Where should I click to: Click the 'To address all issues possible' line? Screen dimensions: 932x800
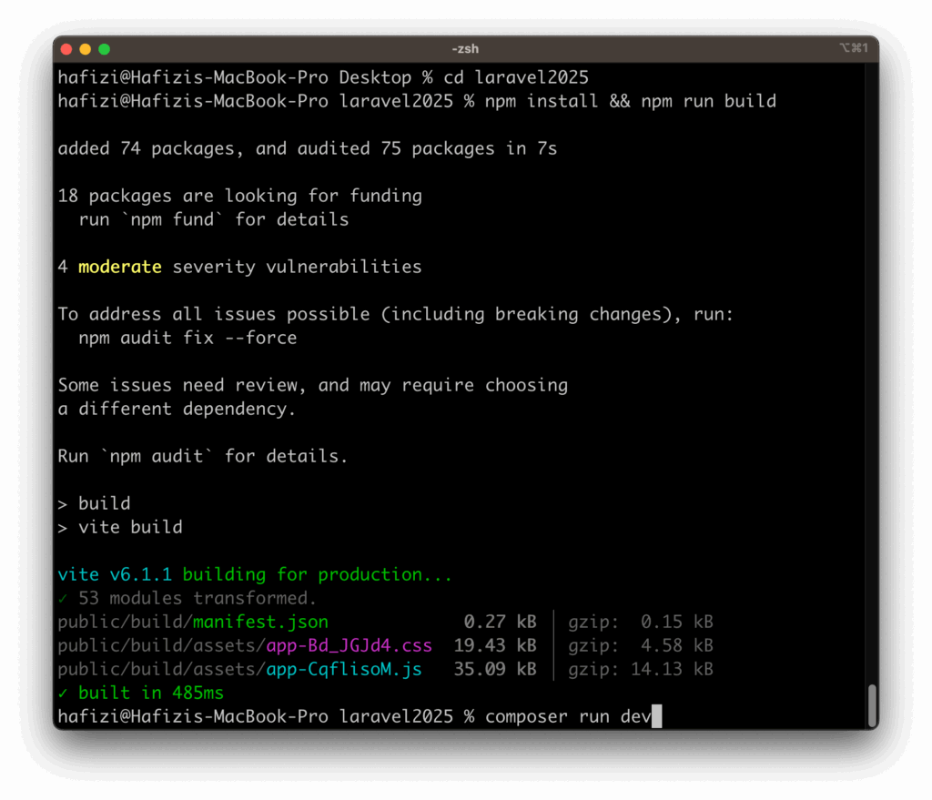pos(396,314)
